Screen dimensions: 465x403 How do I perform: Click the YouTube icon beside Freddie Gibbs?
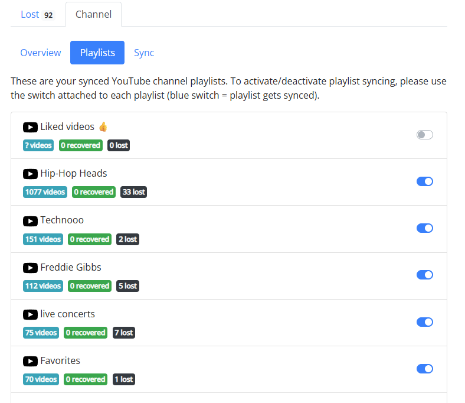point(30,268)
